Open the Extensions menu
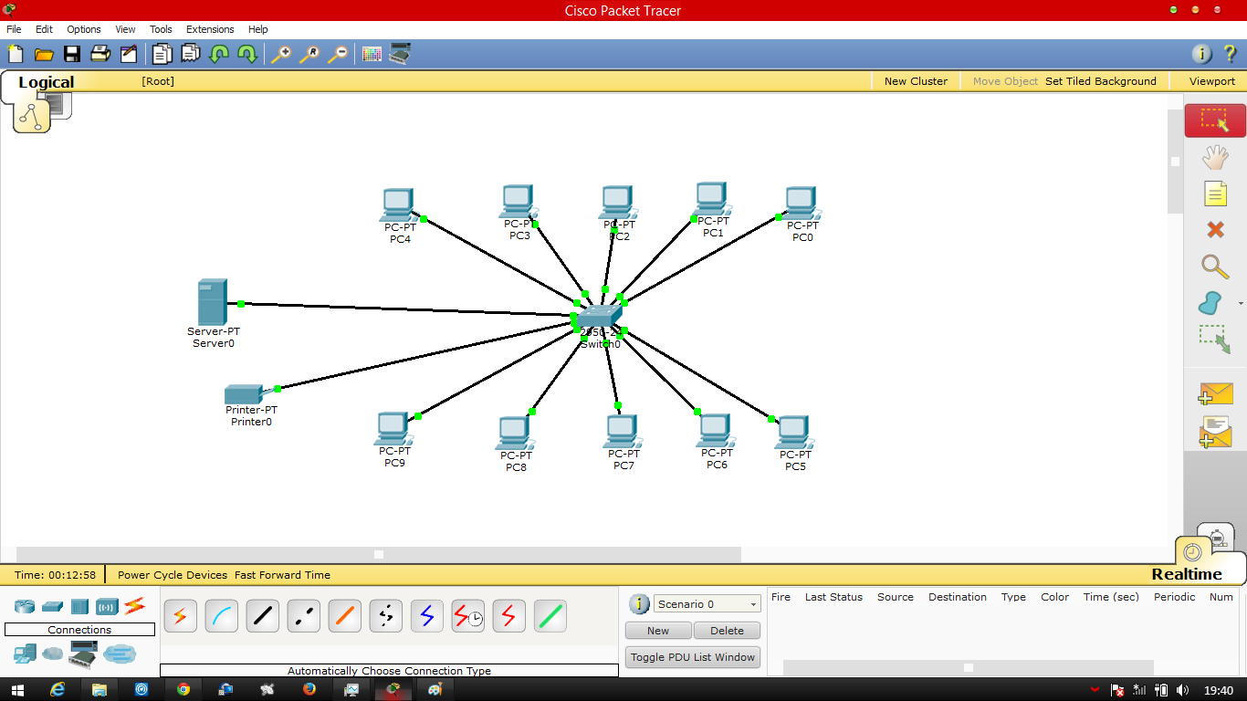This screenshot has width=1247, height=701. [x=210, y=29]
